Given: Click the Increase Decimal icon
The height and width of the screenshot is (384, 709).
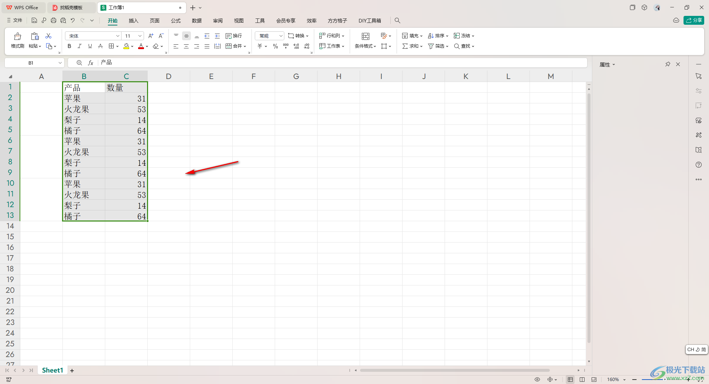Looking at the screenshot, I should click(296, 46).
